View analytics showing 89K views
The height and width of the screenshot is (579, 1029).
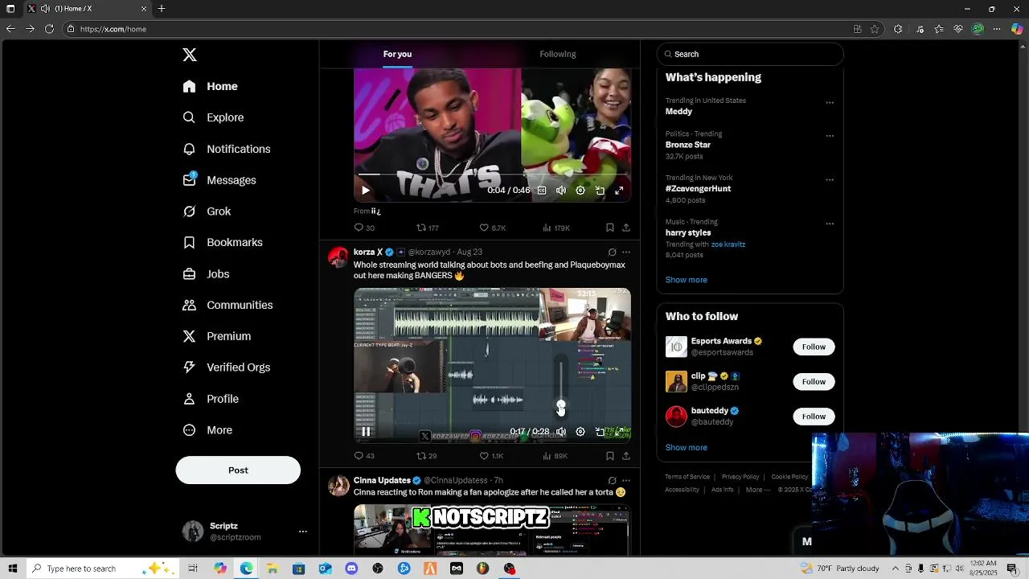[555, 456]
